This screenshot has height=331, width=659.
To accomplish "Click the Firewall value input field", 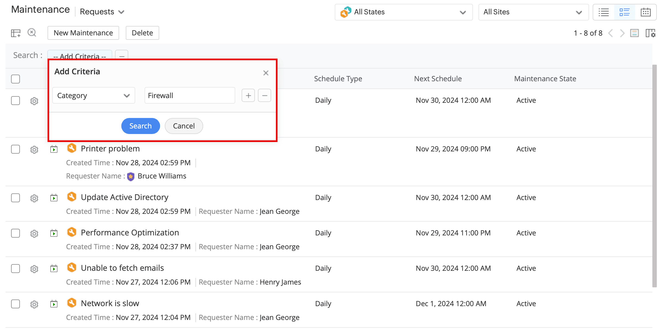I will tap(190, 96).
